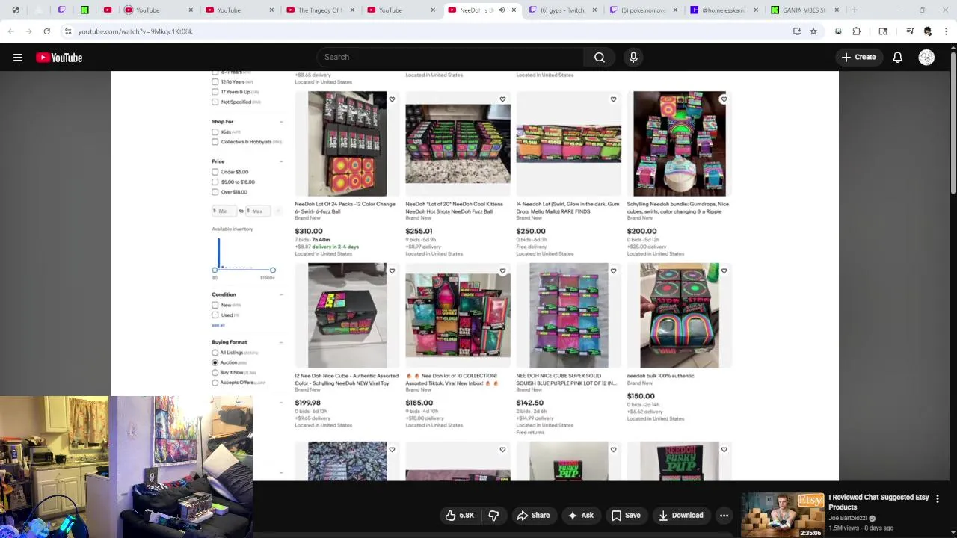Check the Used condition filter
Image resolution: width=957 pixels, height=538 pixels.
pyautogui.click(x=215, y=315)
